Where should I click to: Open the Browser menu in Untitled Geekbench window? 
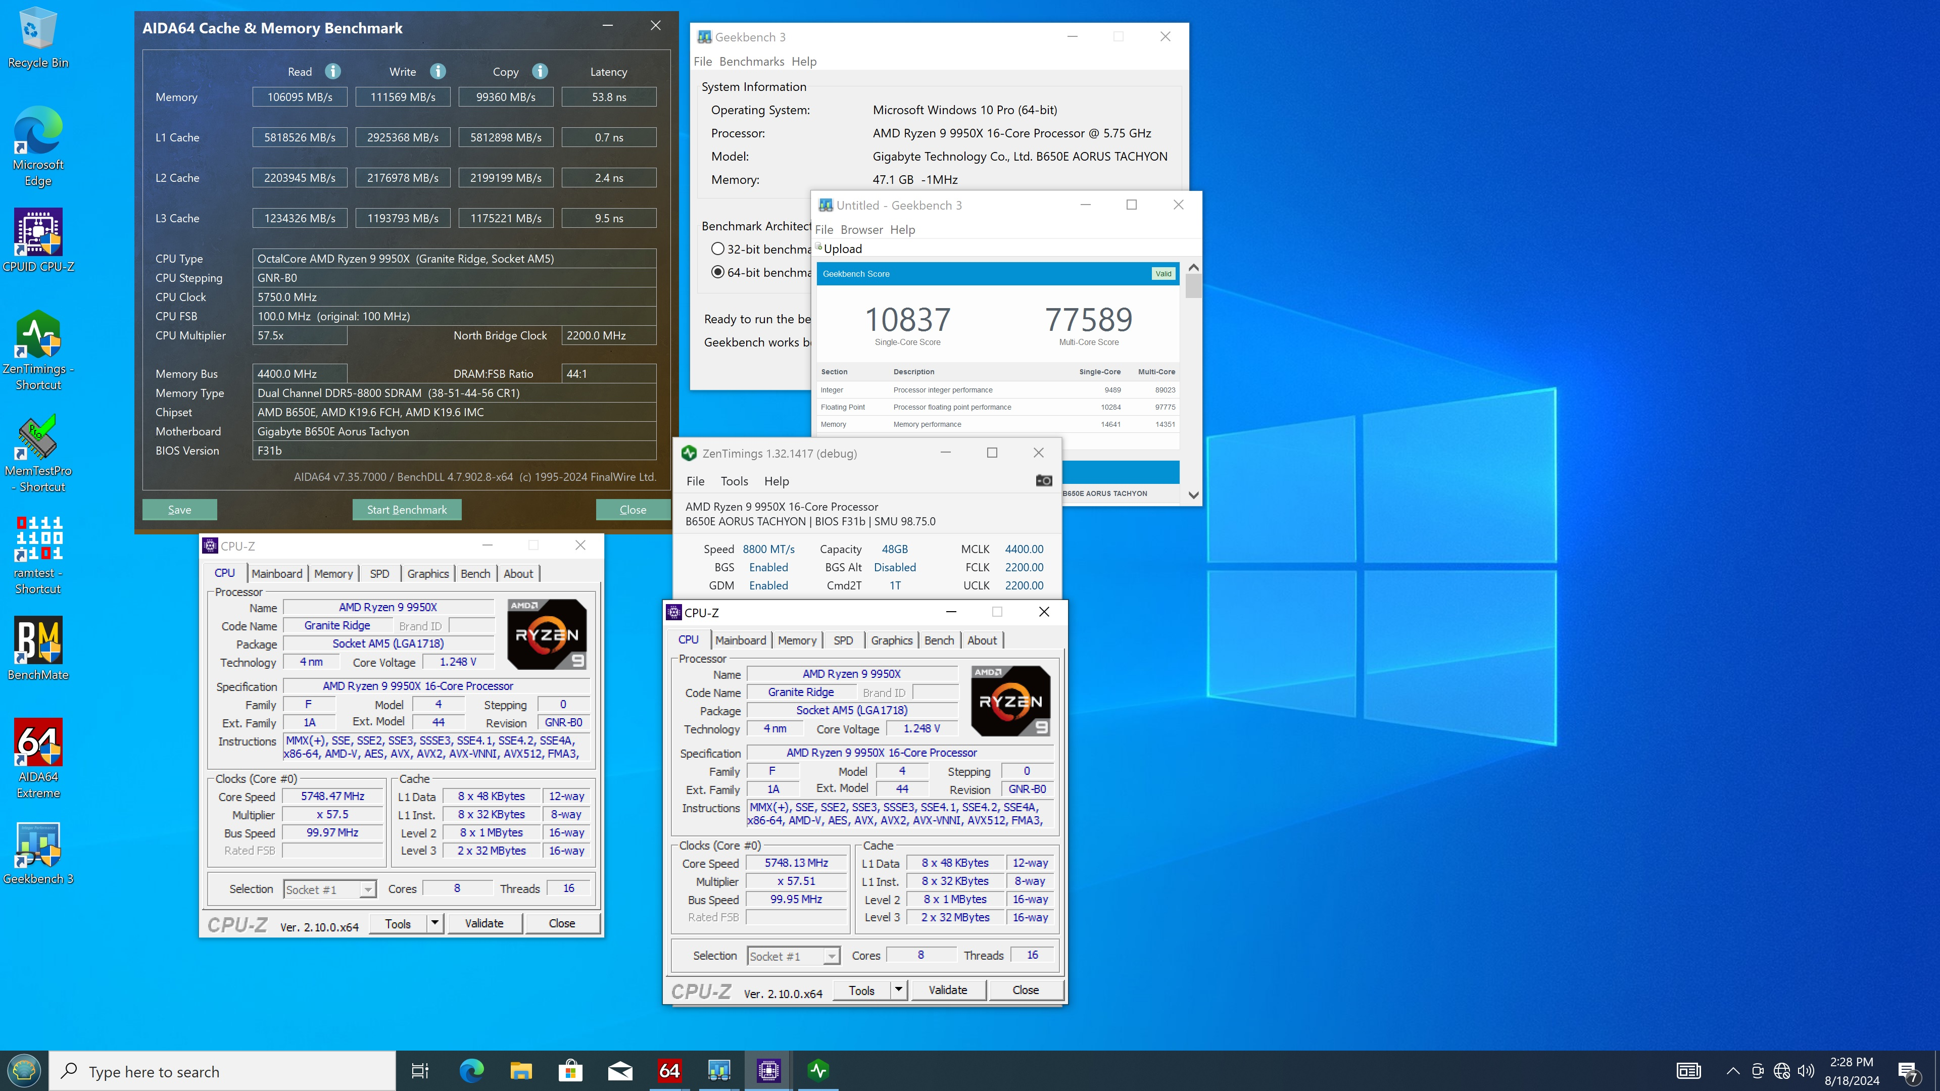click(861, 230)
